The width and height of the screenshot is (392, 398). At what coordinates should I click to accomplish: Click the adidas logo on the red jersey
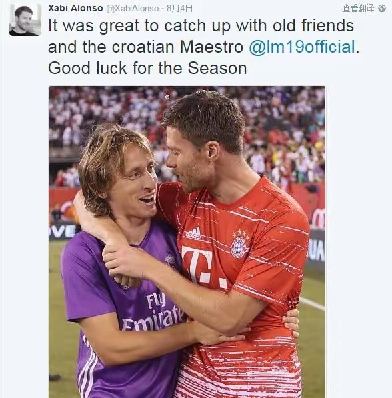[x=193, y=233]
